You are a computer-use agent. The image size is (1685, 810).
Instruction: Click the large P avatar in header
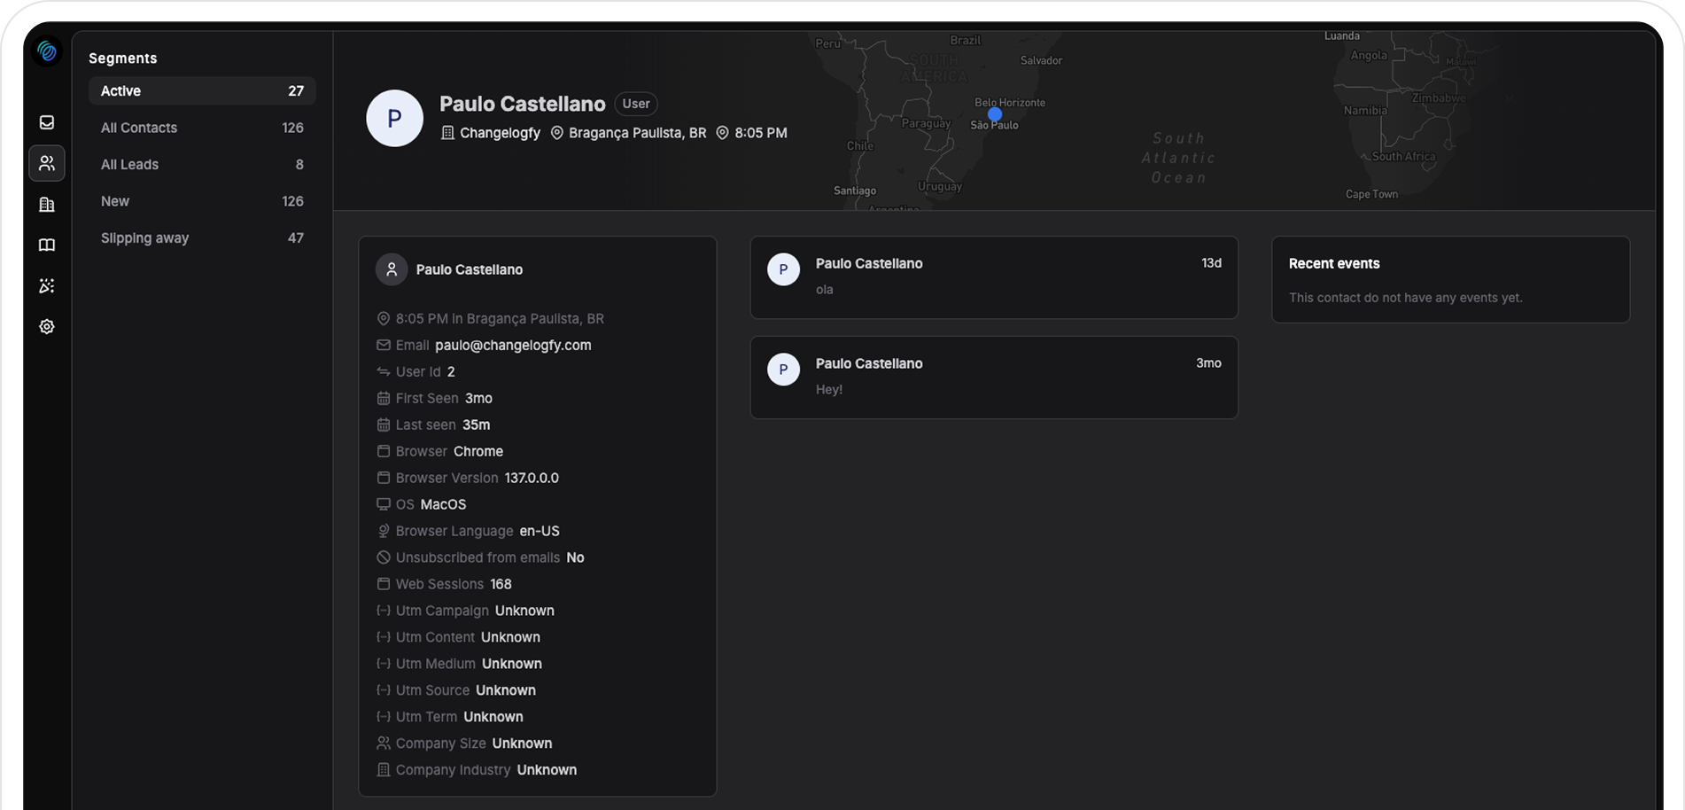[x=394, y=118]
